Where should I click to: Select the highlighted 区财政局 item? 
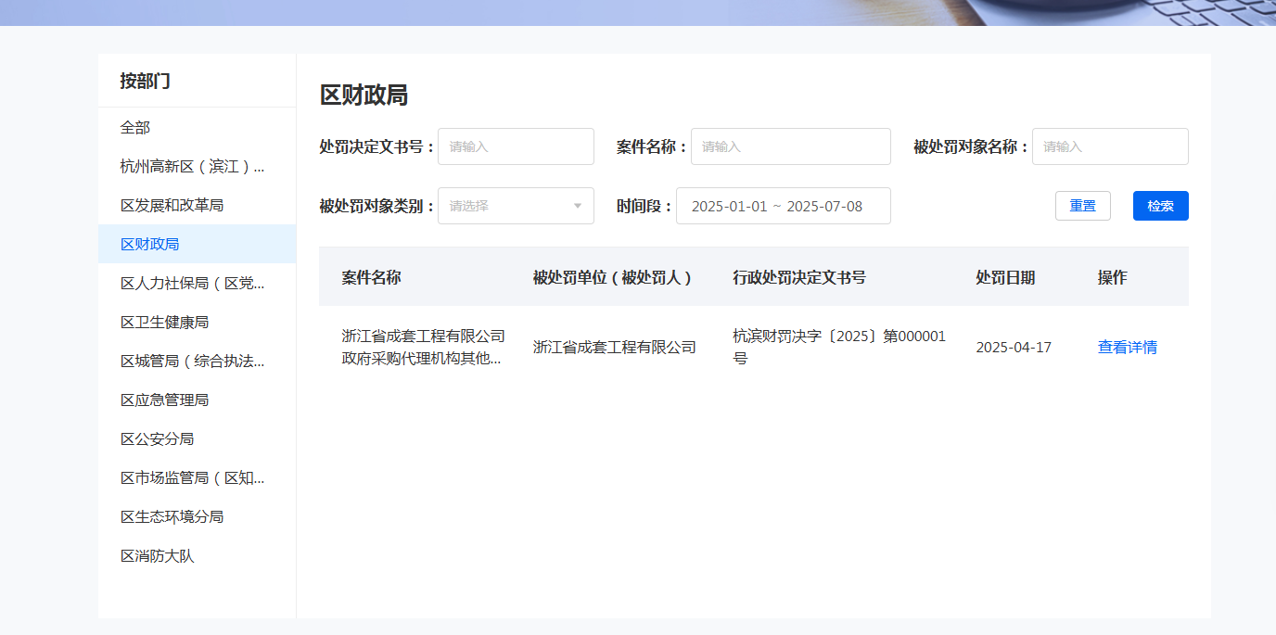point(150,245)
